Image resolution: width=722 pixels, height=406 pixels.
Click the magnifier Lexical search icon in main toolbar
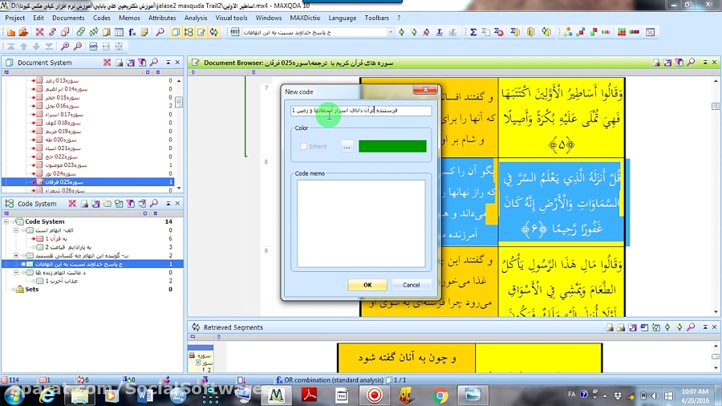[160, 32]
